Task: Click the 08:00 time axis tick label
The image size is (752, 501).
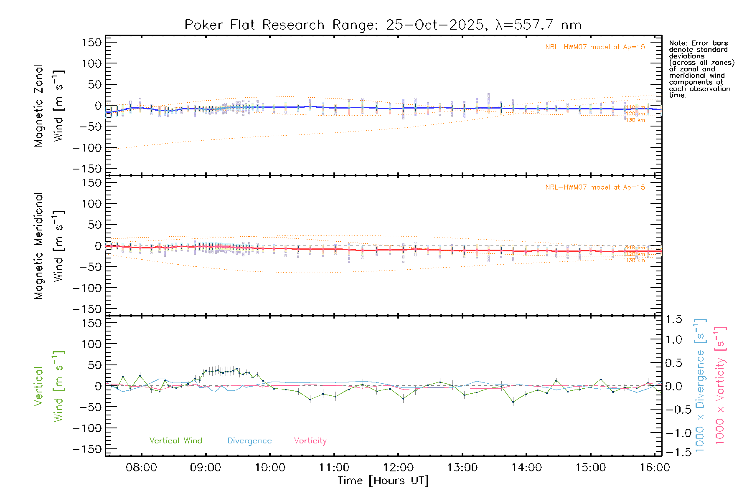Action: pos(141,468)
